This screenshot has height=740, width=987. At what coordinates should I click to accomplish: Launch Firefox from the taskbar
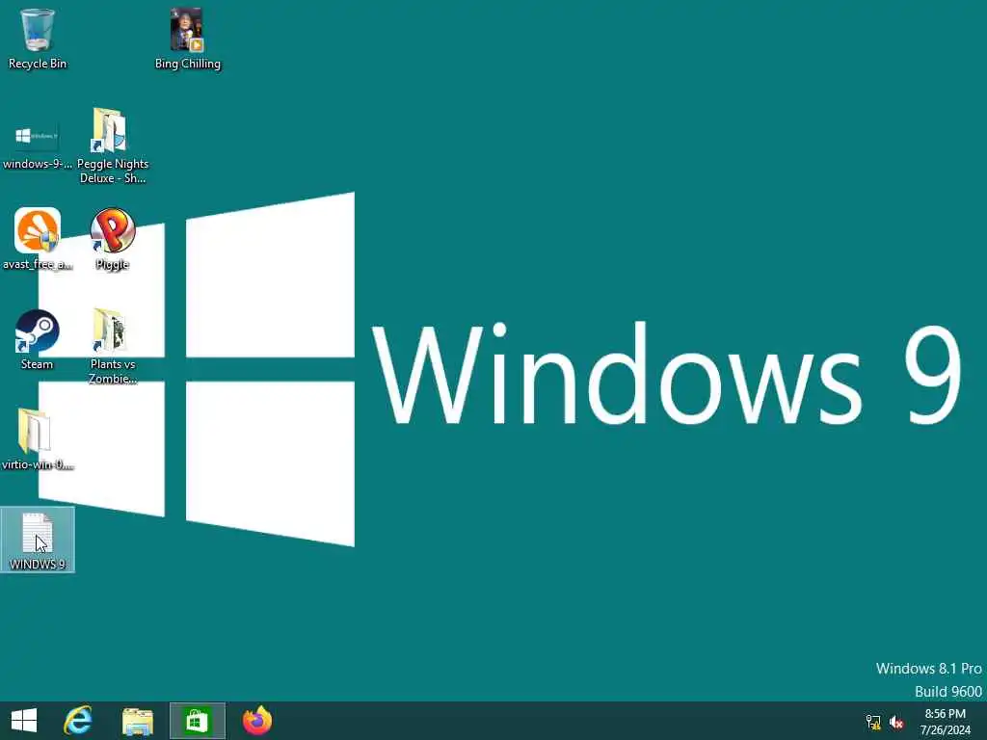257,721
